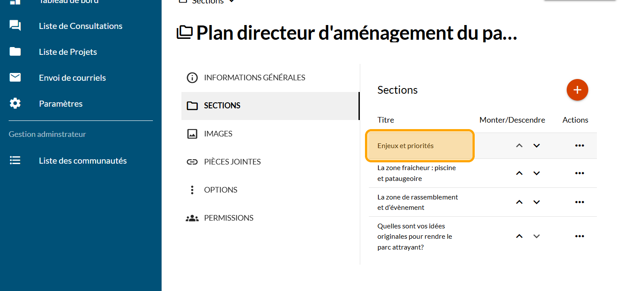Viewport: 625px width, 291px height.
Task: Open actions menu for La zone fraîcheur
Action: [x=579, y=173]
